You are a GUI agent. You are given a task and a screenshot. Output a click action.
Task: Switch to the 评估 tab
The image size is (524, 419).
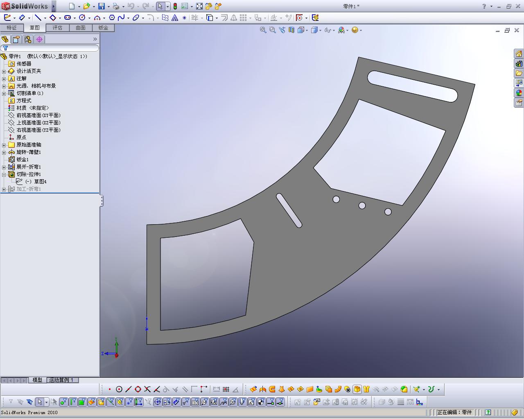click(57, 28)
